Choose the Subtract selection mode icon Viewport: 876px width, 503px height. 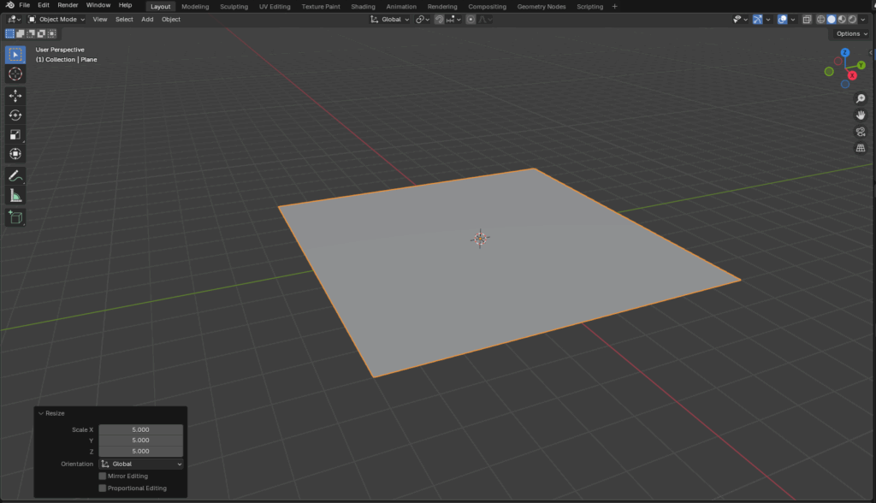point(31,33)
